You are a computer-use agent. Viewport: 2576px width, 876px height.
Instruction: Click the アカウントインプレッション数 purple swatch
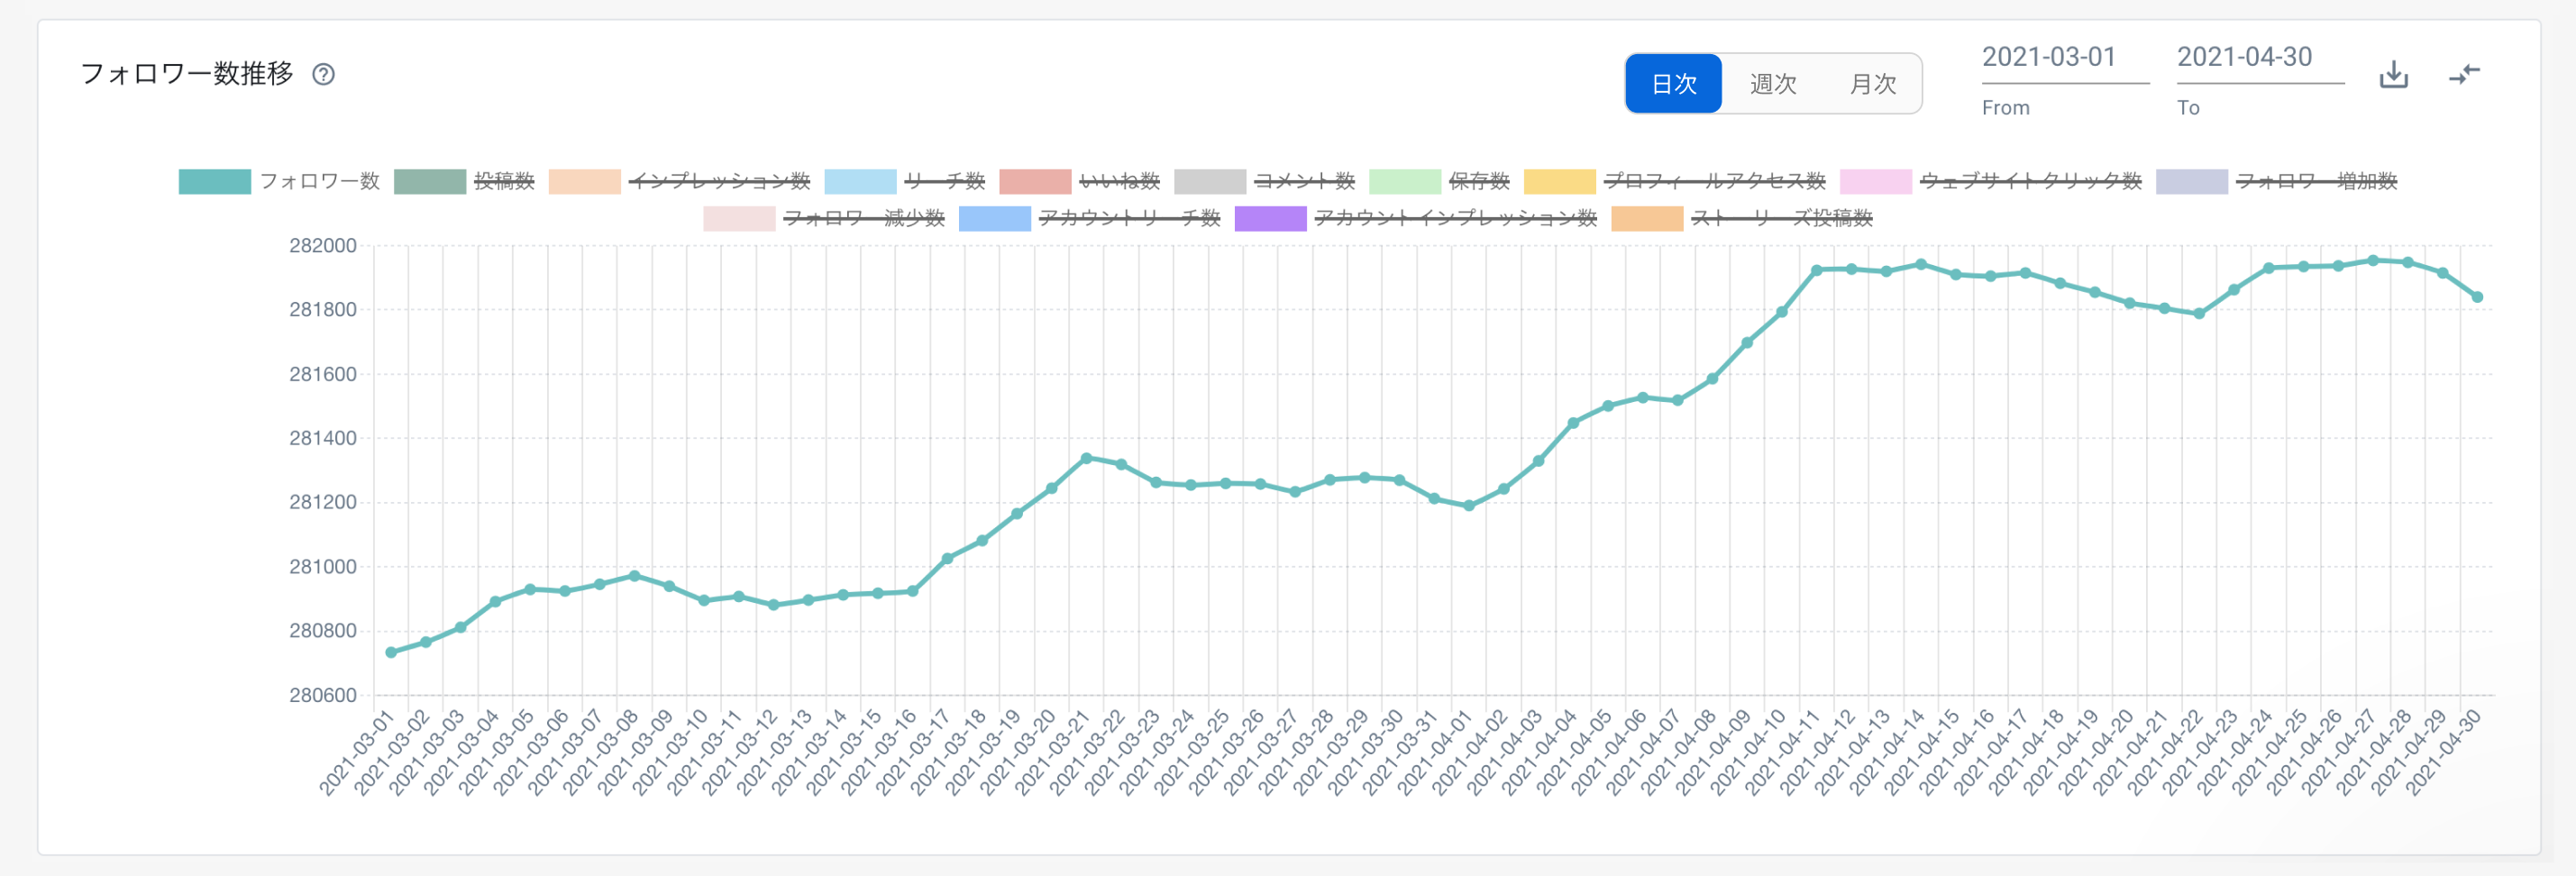(1270, 218)
